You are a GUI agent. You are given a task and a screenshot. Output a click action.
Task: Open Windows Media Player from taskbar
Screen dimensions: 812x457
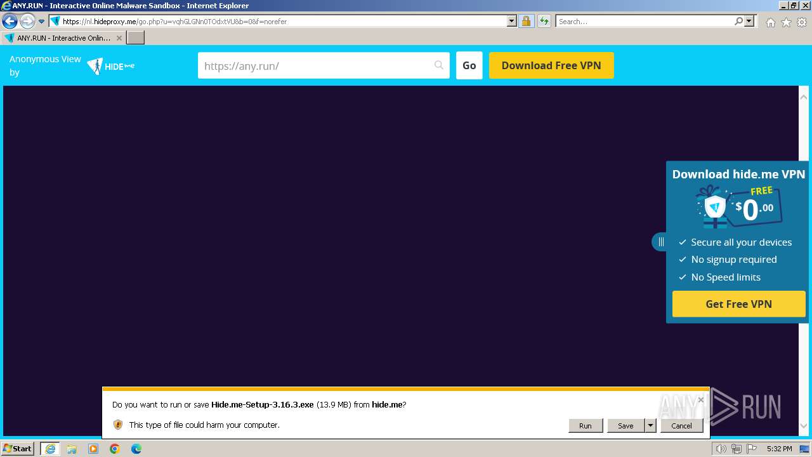[x=93, y=449]
